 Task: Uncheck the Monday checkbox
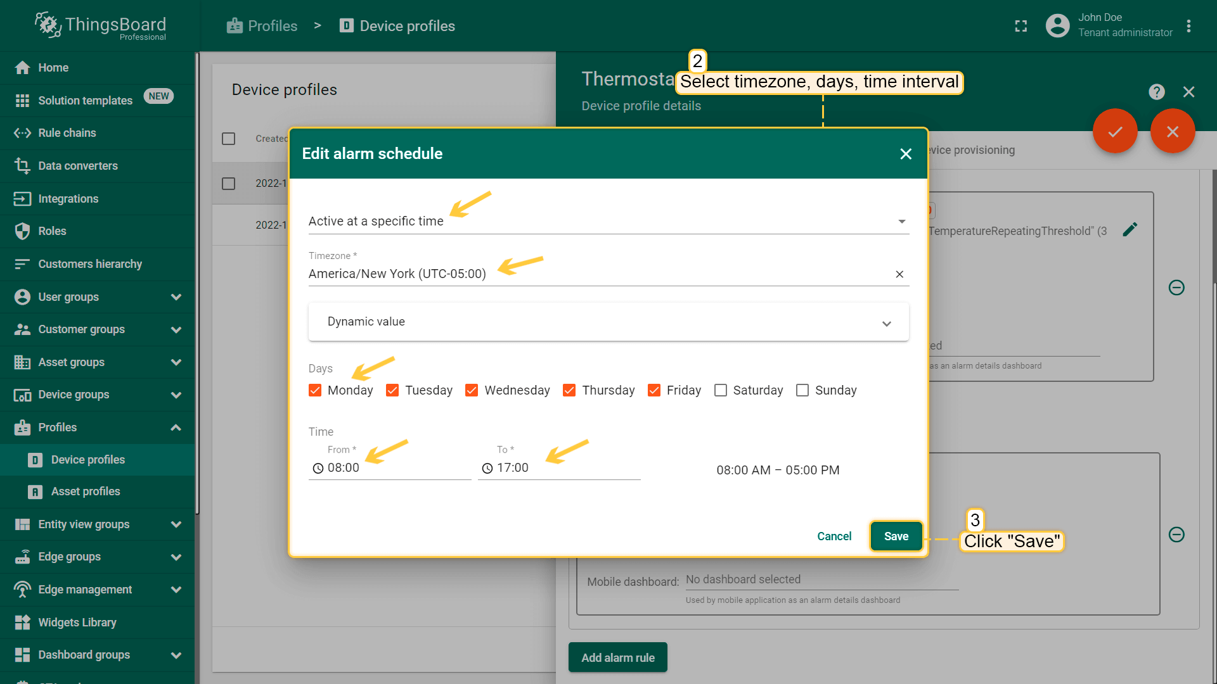[x=315, y=390]
